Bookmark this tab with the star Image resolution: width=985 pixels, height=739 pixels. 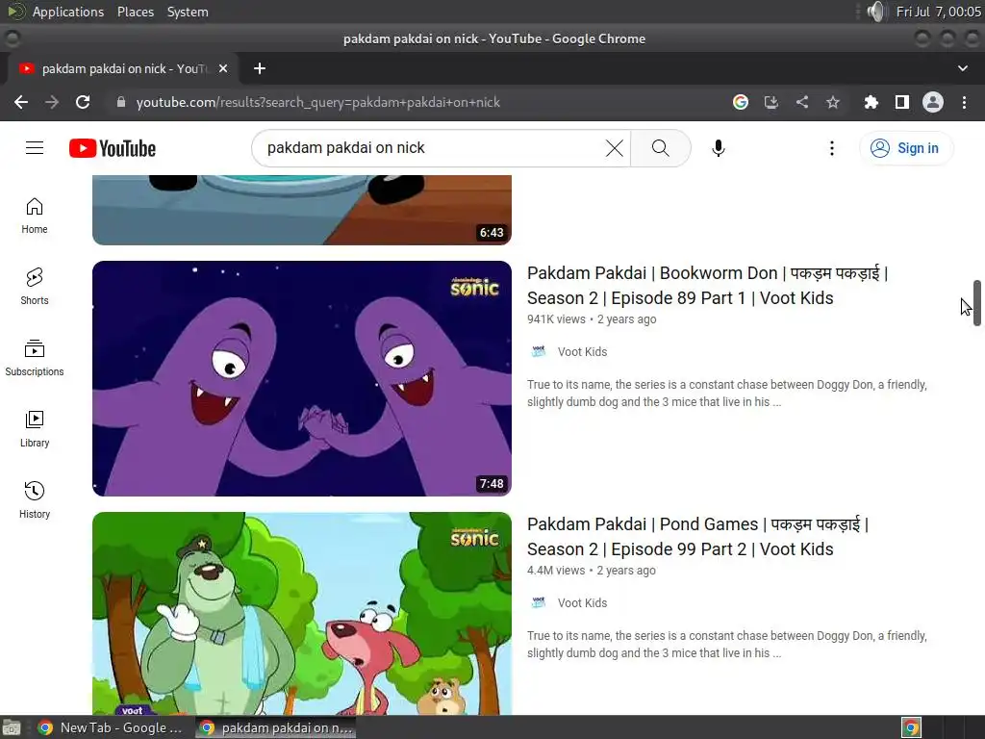pyautogui.click(x=833, y=102)
